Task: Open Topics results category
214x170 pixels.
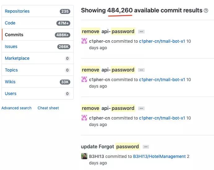Action: (x=11, y=70)
